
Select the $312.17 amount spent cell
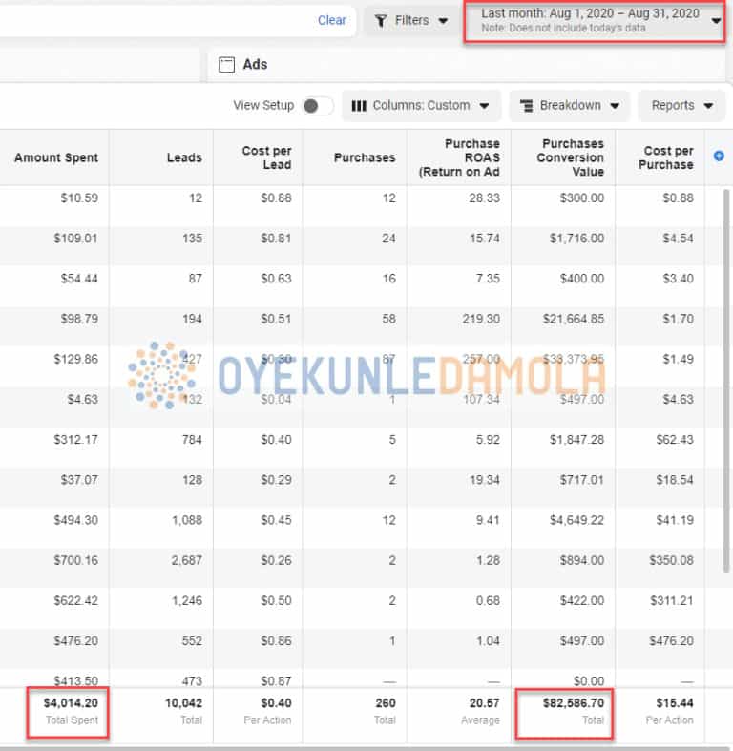tap(75, 439)
